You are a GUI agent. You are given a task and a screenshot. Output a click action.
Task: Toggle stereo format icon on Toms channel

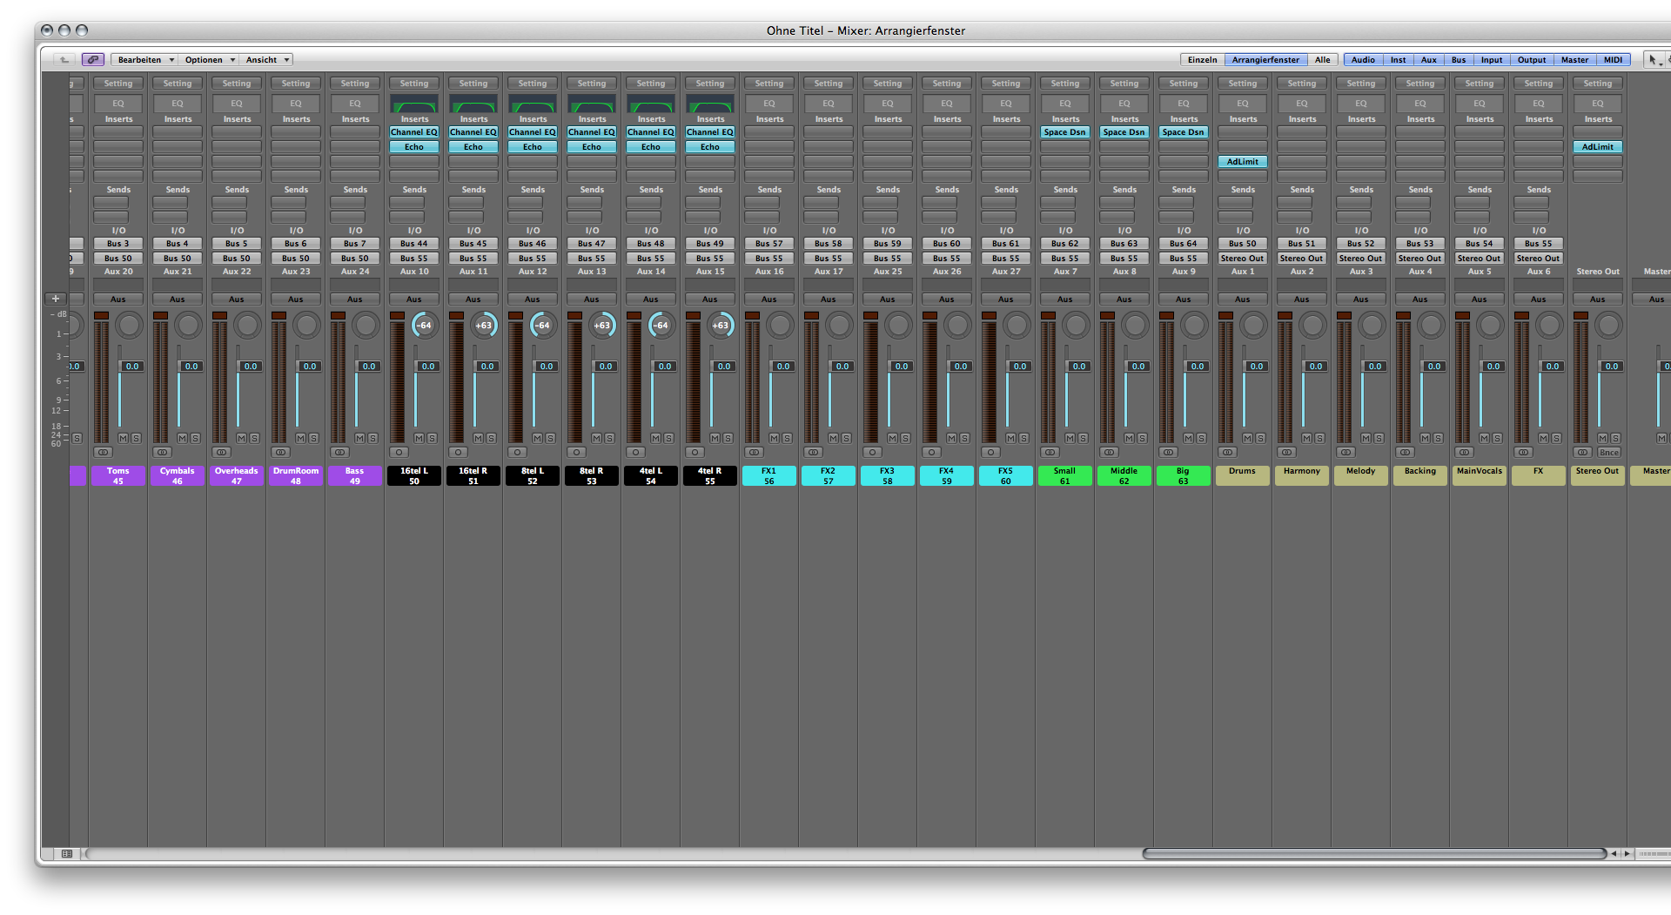[104, 453]
